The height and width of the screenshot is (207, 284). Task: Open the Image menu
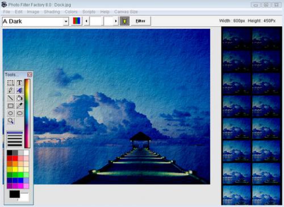click(33, 12)
